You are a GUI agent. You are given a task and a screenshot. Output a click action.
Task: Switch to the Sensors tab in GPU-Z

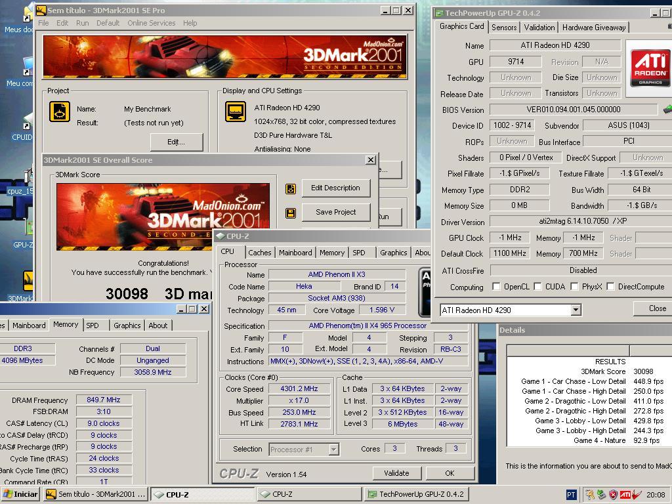(504, 28)
